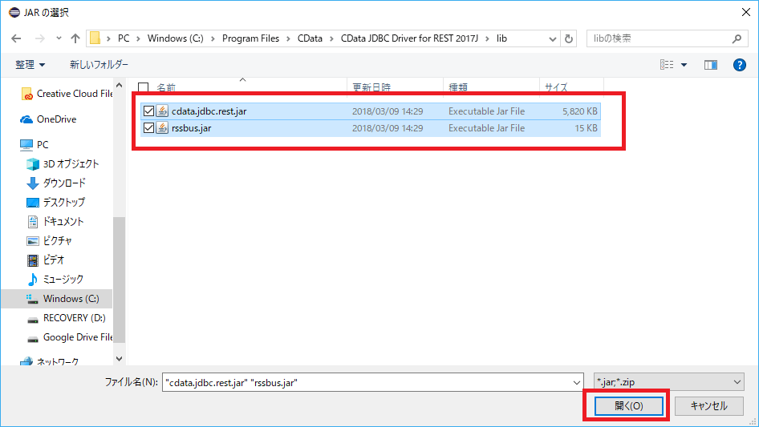Open *.jar;*.zip file type dropdown
759x427 pixels.
[x=669, y=382]
